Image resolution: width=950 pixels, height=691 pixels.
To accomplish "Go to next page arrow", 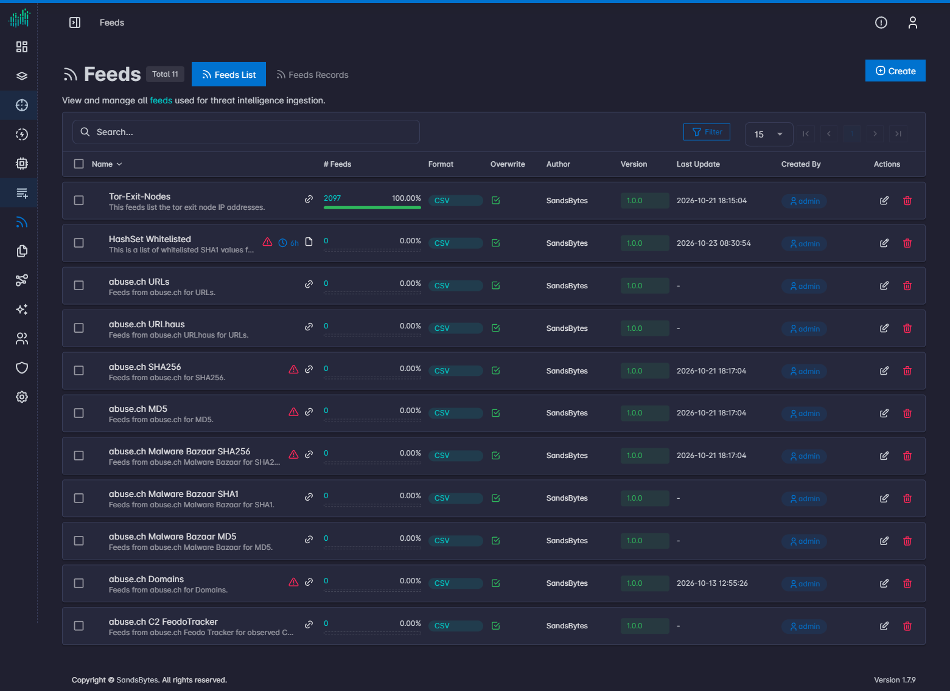I will pyautogui.click(x=875, y=134).
